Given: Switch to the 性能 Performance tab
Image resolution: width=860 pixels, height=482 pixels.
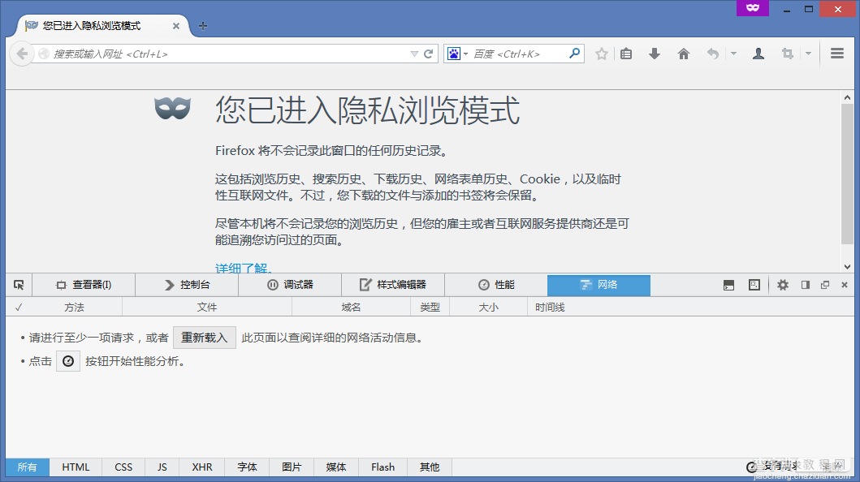Looking at the screenshot, I should [x=496, y=285].
